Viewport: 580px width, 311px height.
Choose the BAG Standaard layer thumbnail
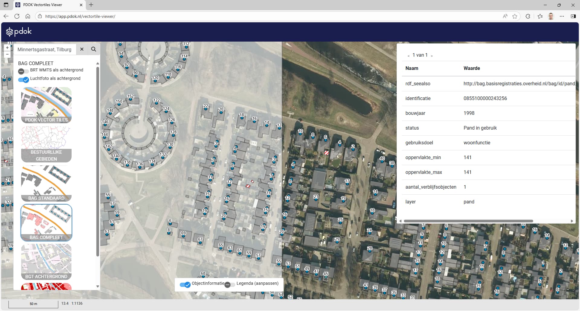pos(46,184)
